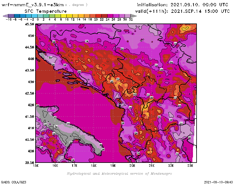Pick the yellow-green swatch between 6 and 8

click(x=58, y=16)
